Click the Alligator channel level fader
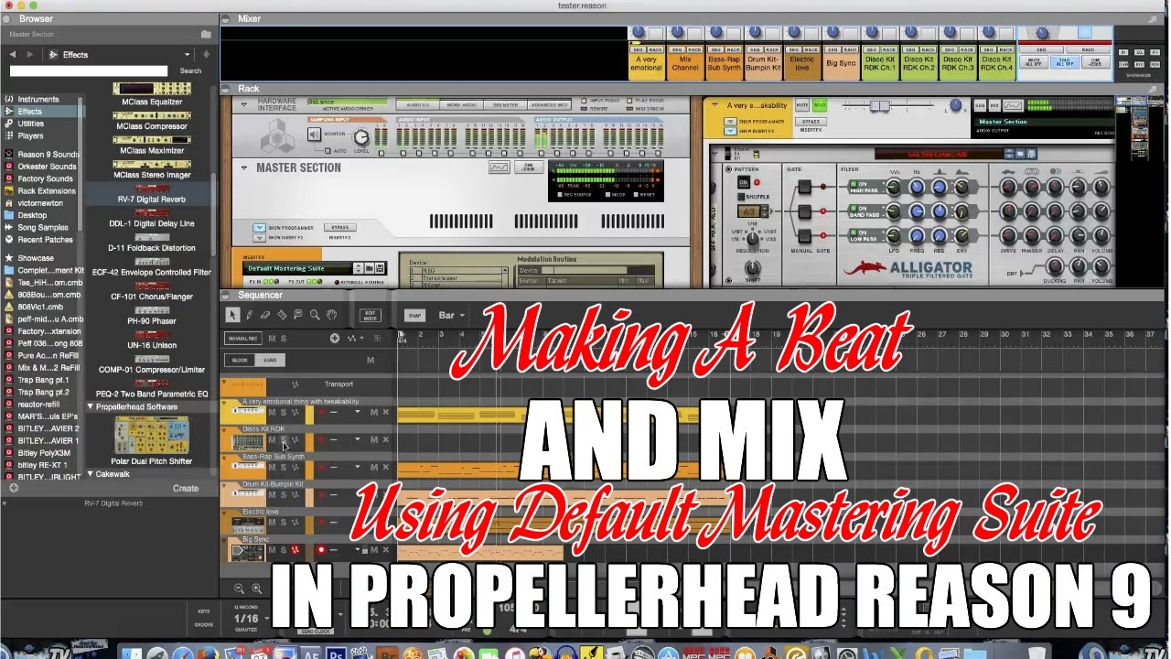This screenshot has height=659, width=1171. click(880, 105)
